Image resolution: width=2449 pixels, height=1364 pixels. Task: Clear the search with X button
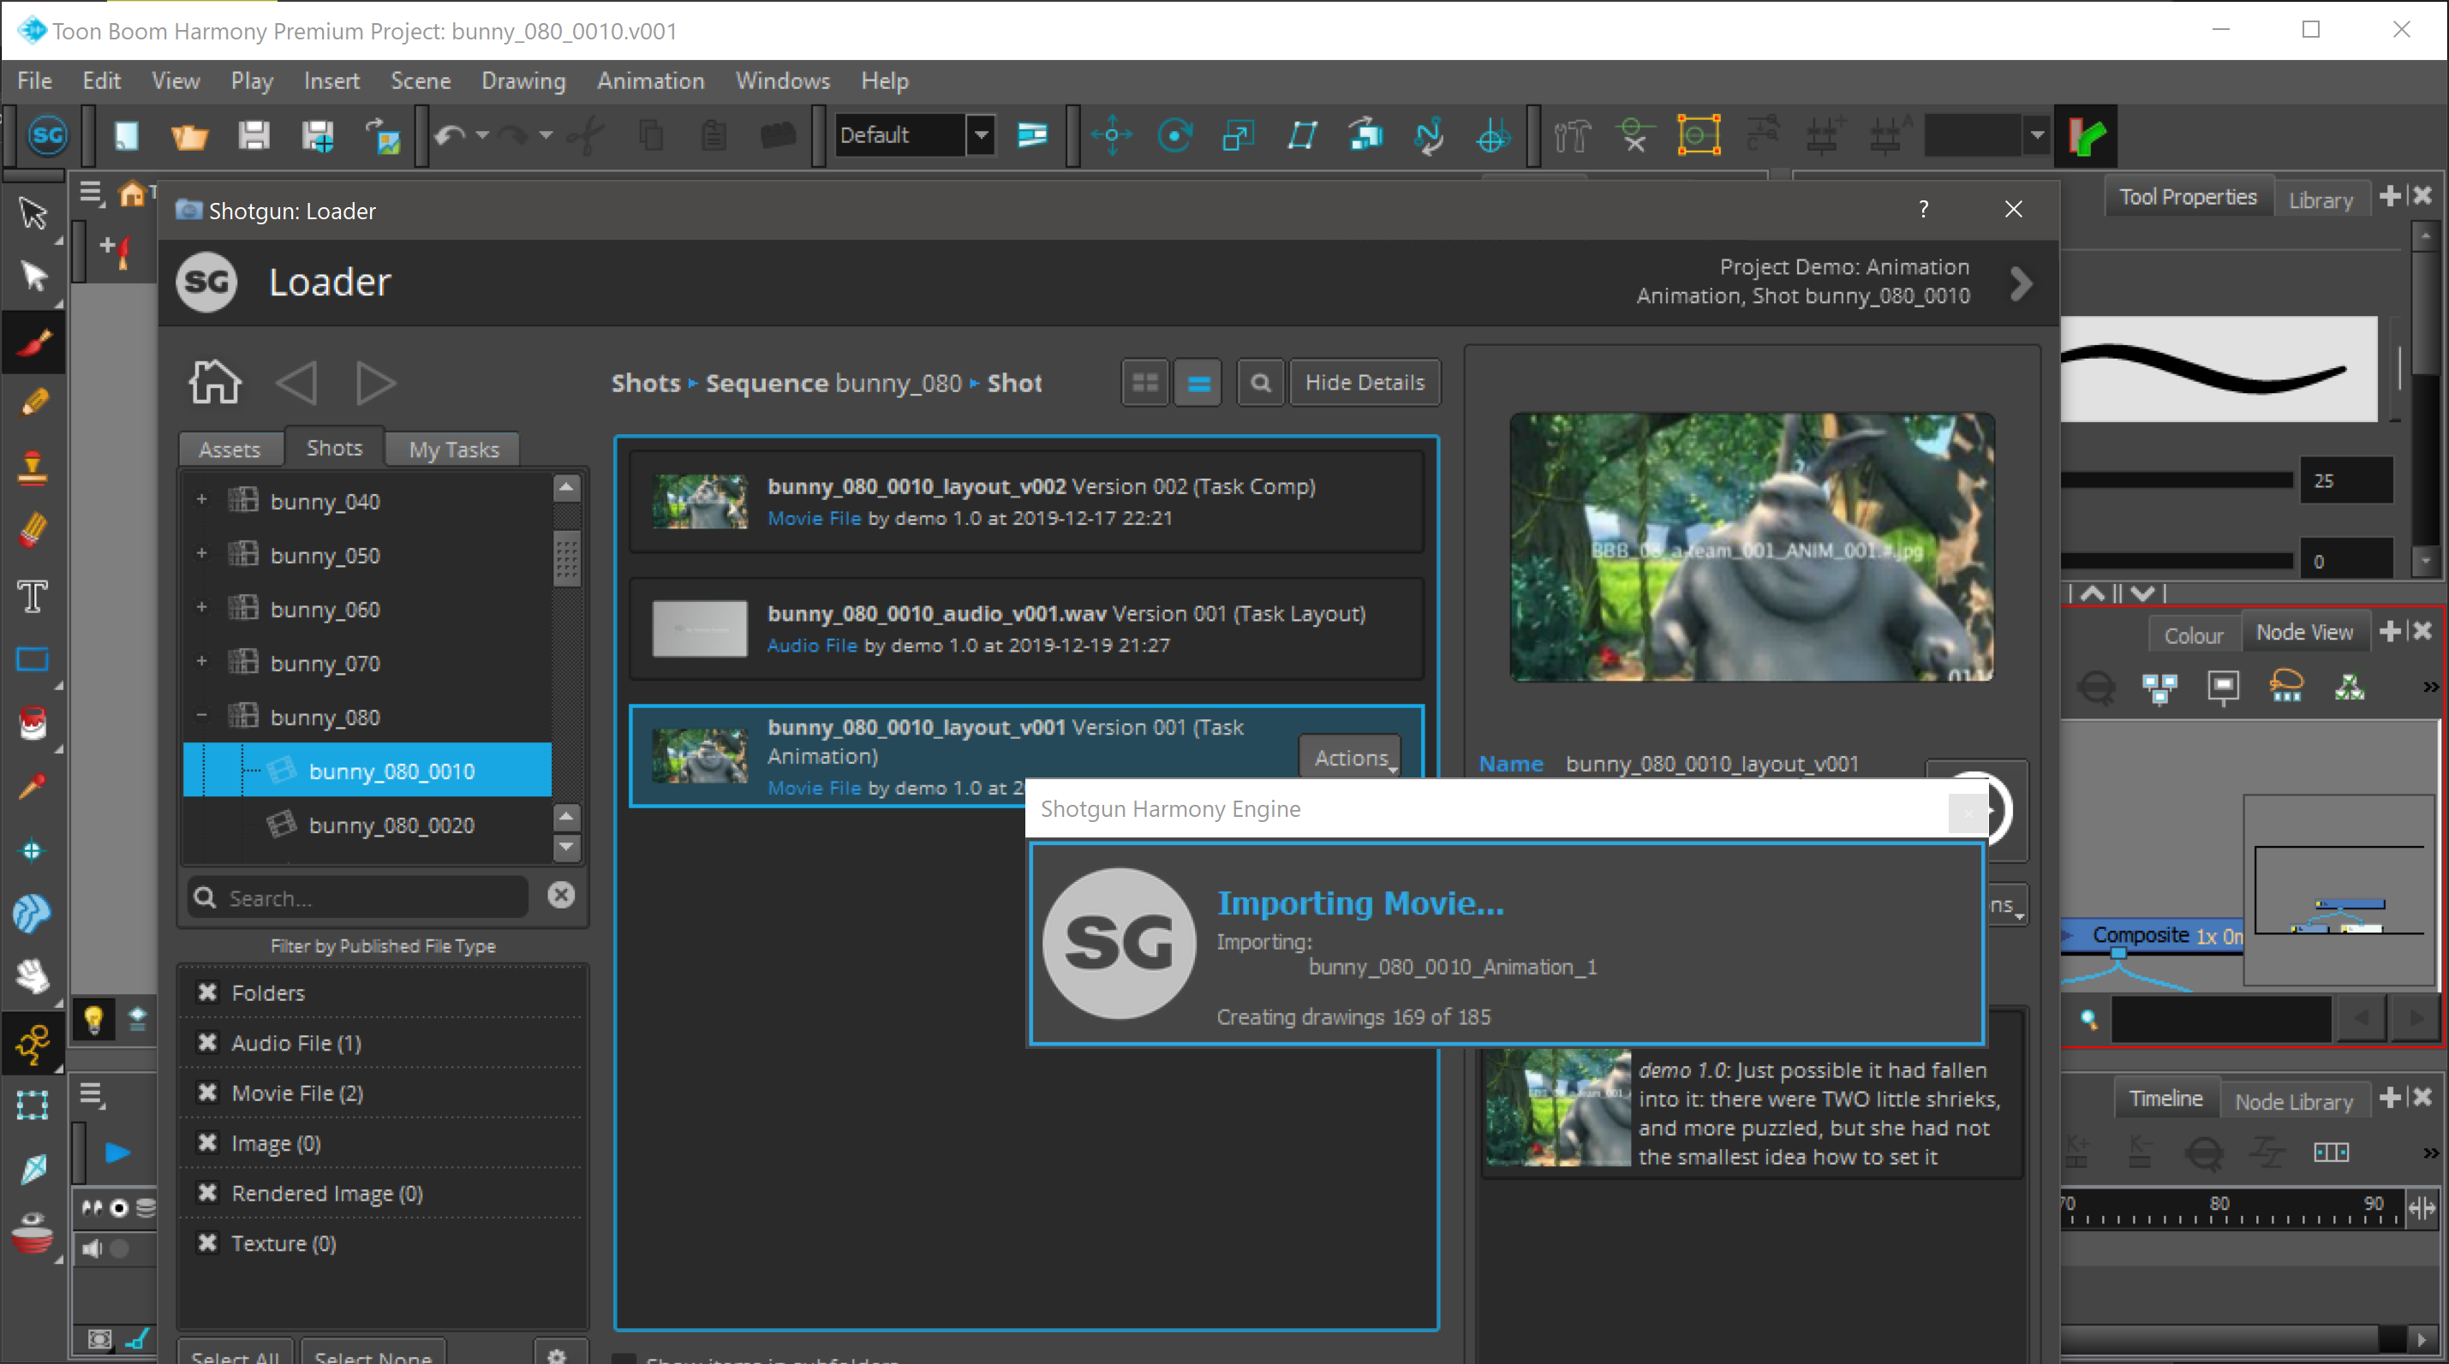click(561, 895)
